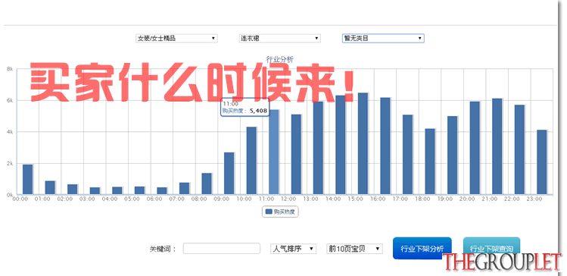
Task: Click the blue legend swatch icon
Action: 268,212
